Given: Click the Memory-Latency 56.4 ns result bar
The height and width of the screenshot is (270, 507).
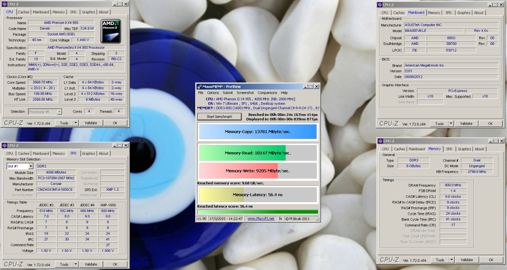Looking at the screenshot, I should [258, 194].
